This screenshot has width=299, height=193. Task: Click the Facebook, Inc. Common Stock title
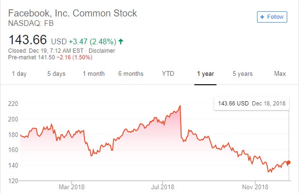73,13
